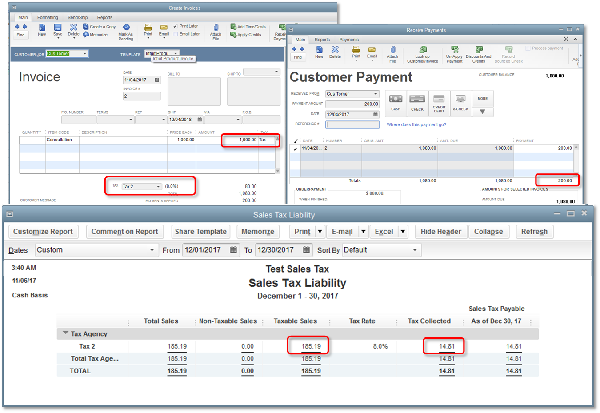Open Received From dropdown Cus Tomer
This screenshot has width=600, height=413.
[376, 94]
